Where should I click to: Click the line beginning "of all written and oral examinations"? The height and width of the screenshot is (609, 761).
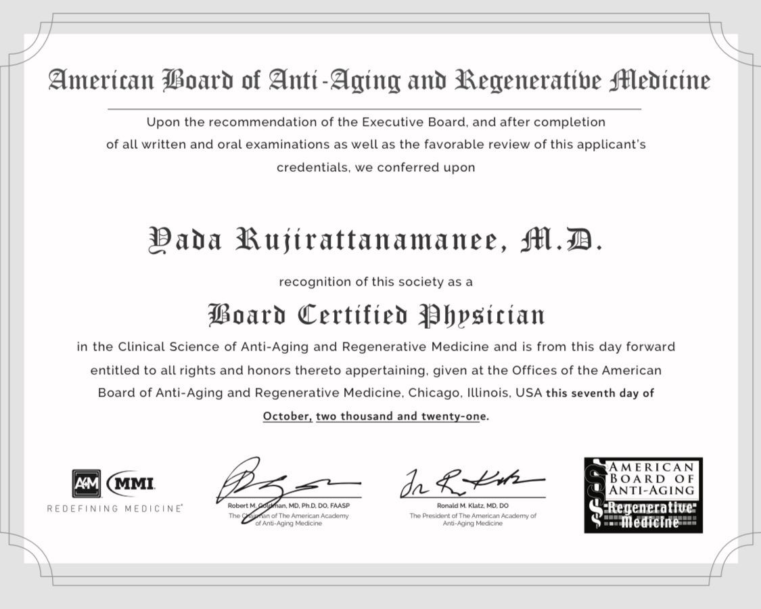(376, 145)
